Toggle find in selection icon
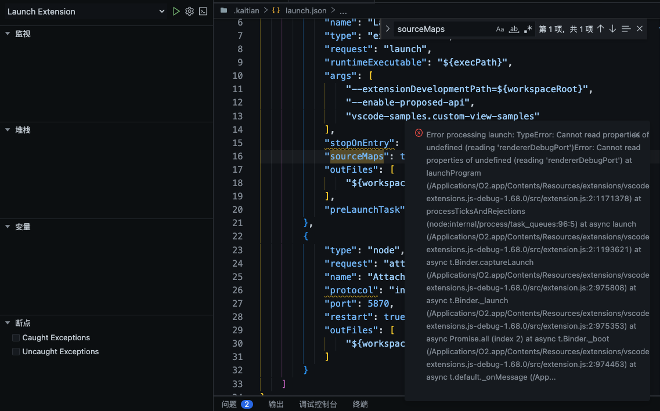Image resolution: width=660 pixels, height=411 pixels. coord(625,28)
